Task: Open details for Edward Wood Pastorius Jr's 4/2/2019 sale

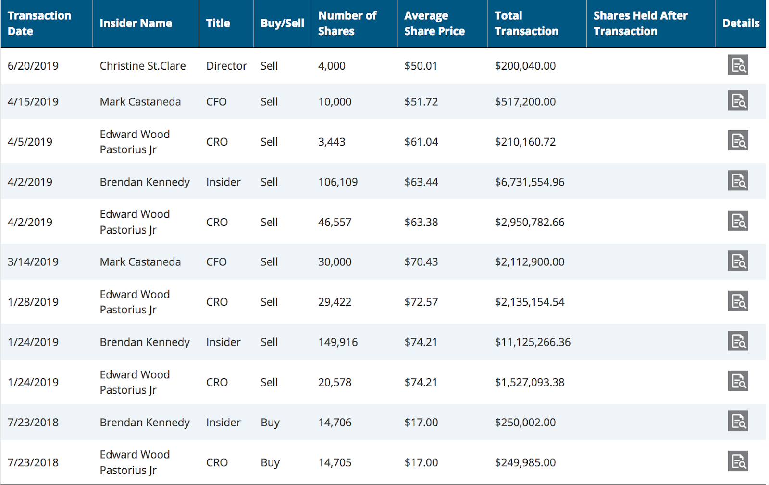Action: pyautogui.click(x=738, y=221)
